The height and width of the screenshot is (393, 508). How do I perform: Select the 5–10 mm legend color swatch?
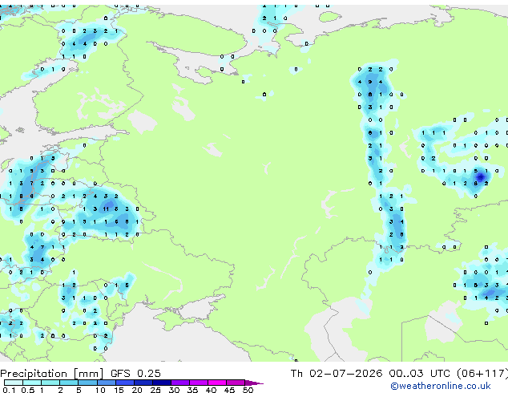tap(87, 383)
